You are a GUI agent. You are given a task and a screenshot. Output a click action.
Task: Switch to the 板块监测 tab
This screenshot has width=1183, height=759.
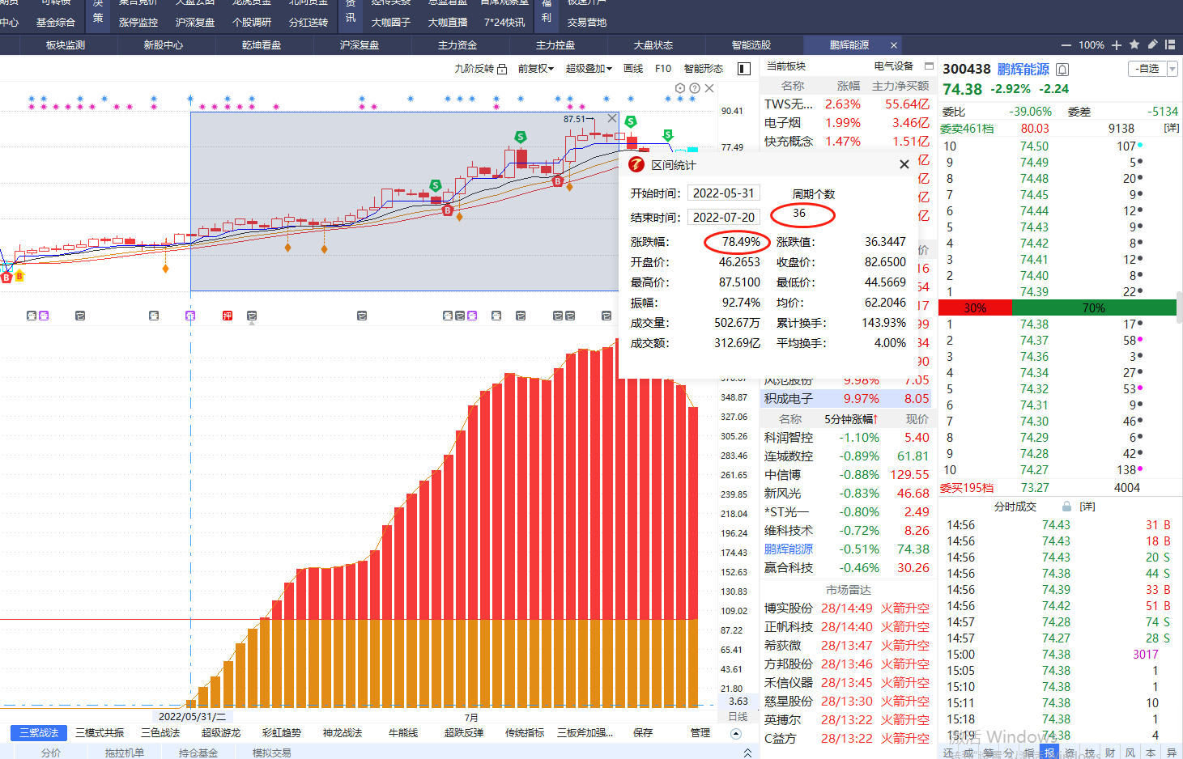(66, 45)
